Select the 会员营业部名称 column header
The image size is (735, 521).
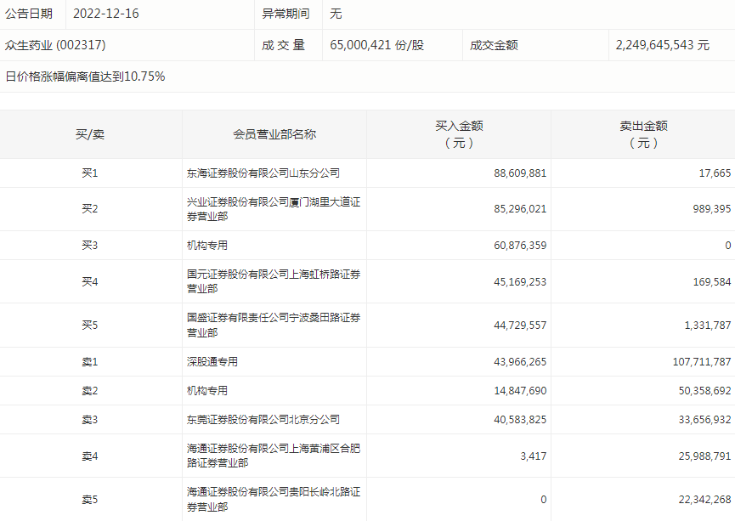(274, 134)
